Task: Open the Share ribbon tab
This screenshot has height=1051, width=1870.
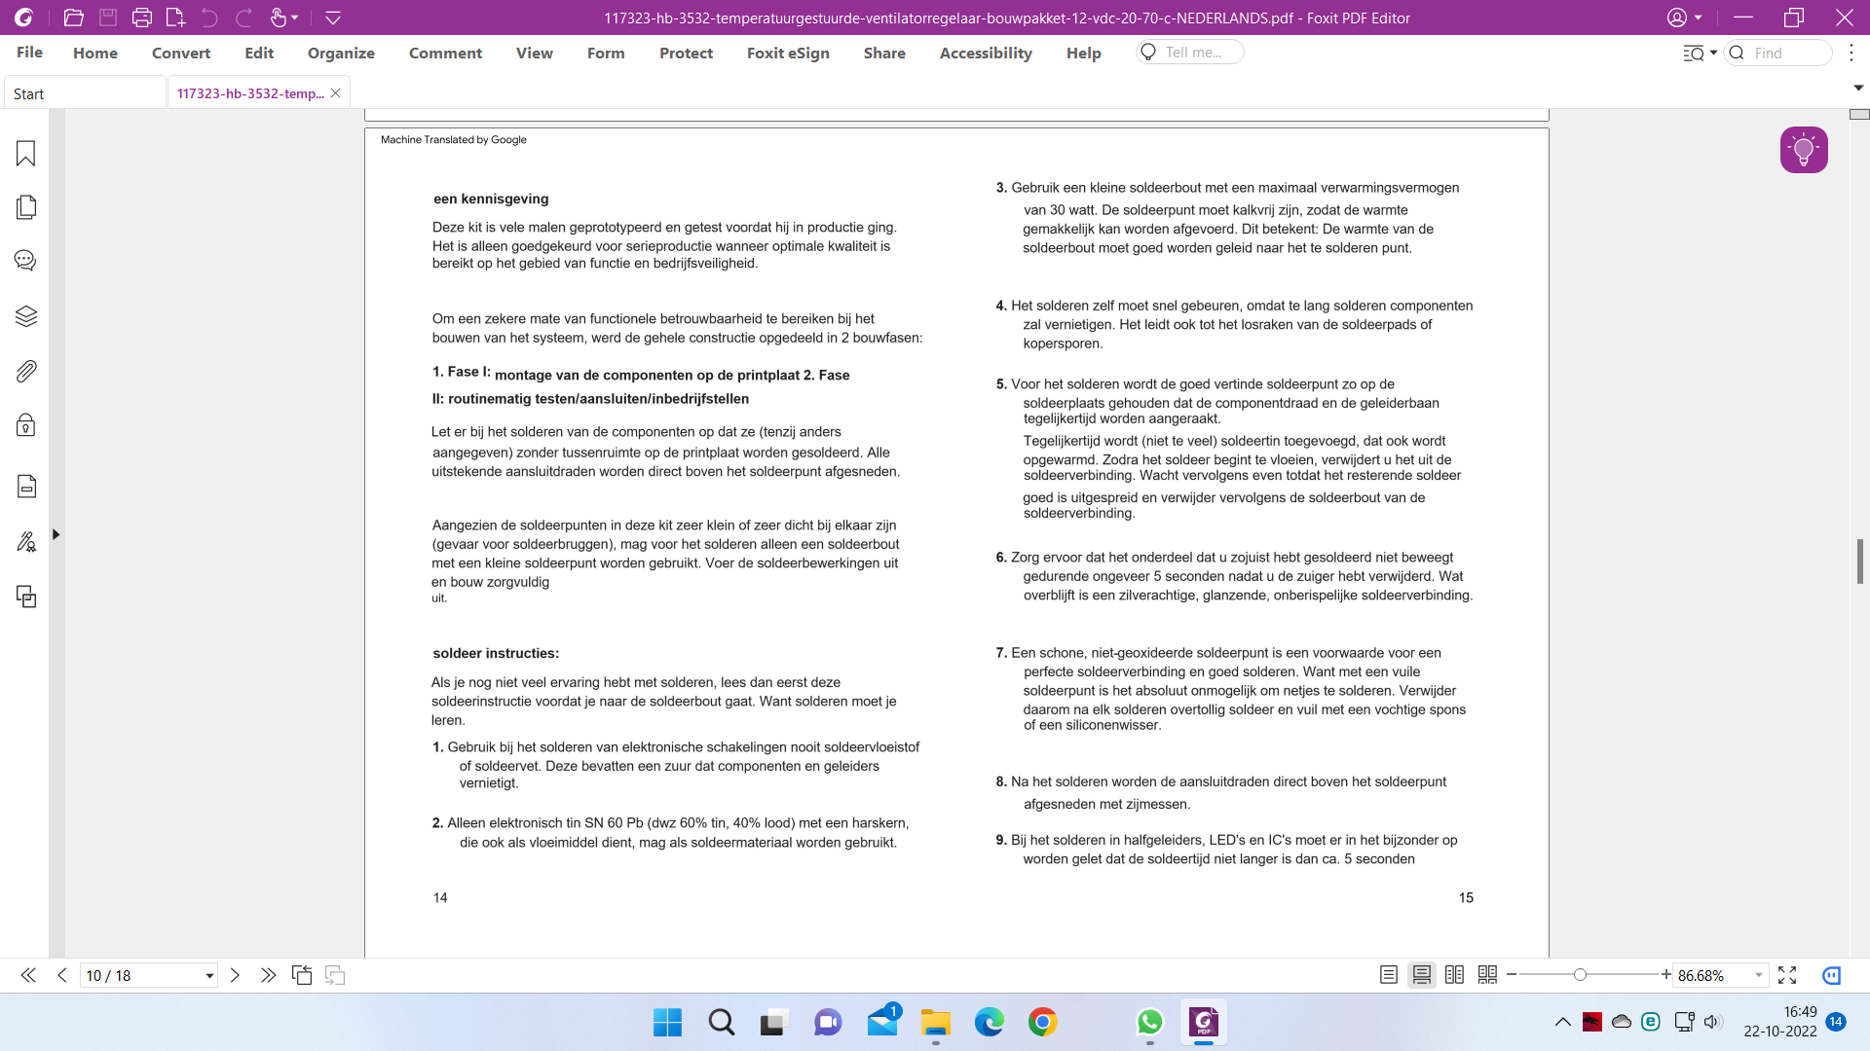Action: [x=884, y=53]
